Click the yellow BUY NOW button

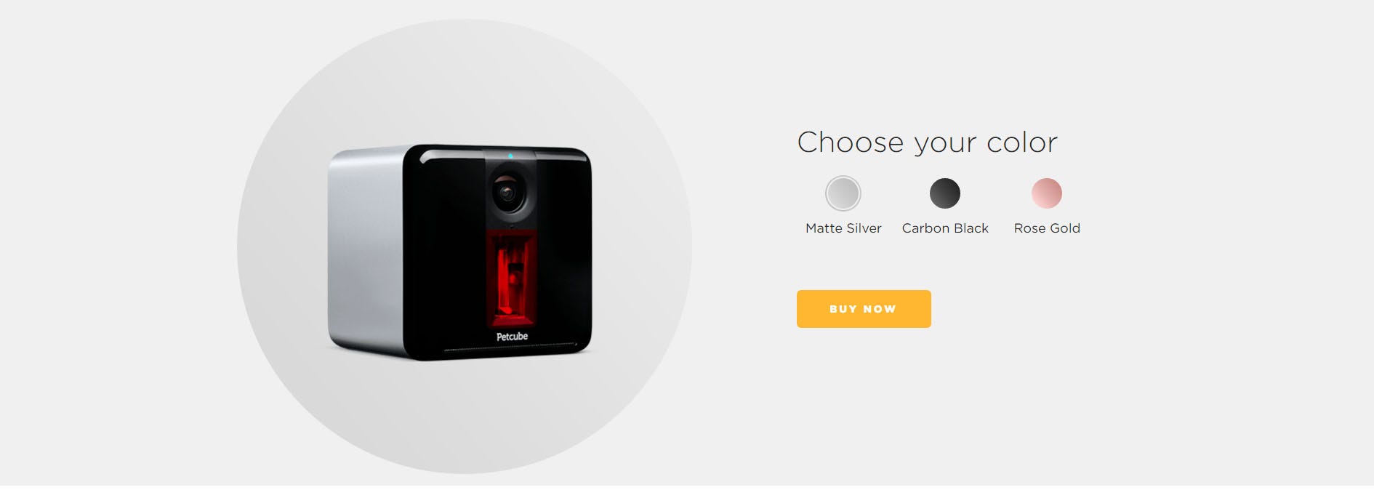864,309
